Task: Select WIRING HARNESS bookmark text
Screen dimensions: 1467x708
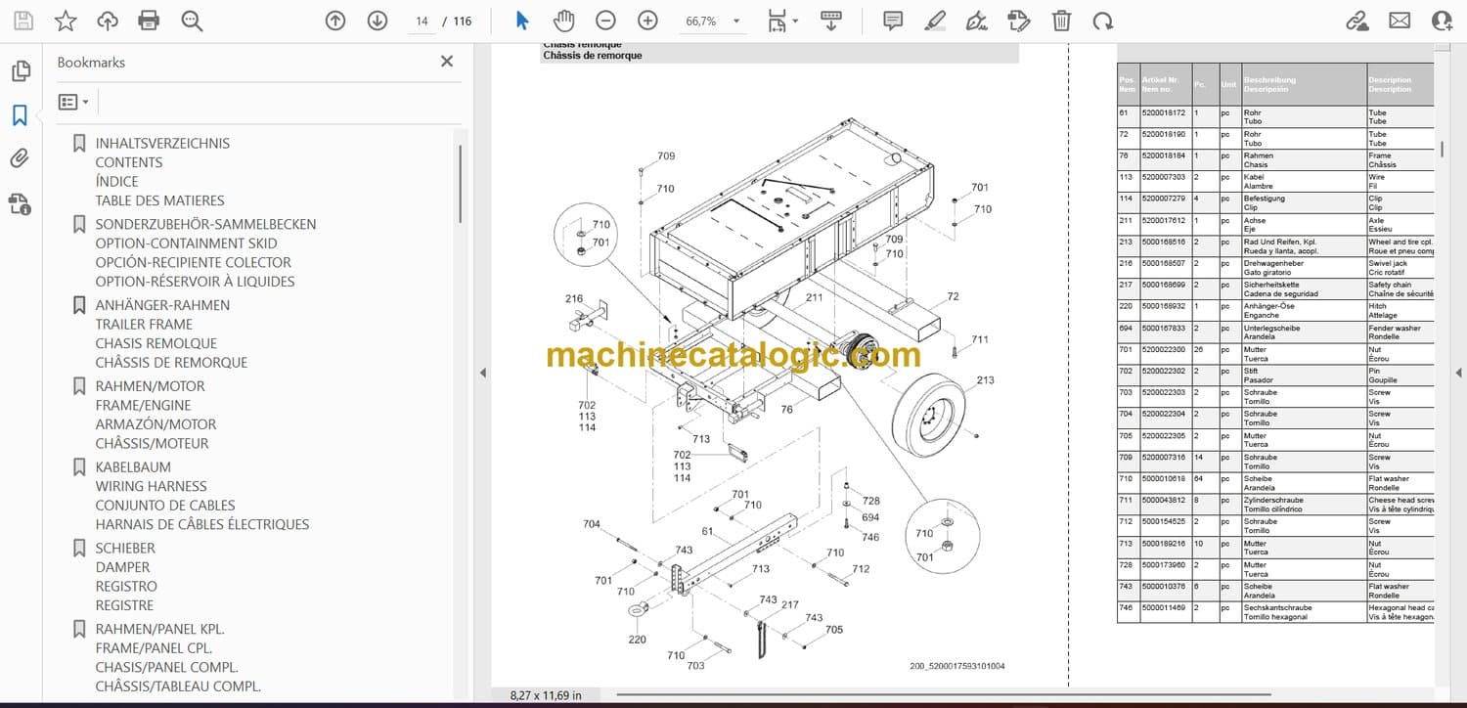Action: click(151, 486)
